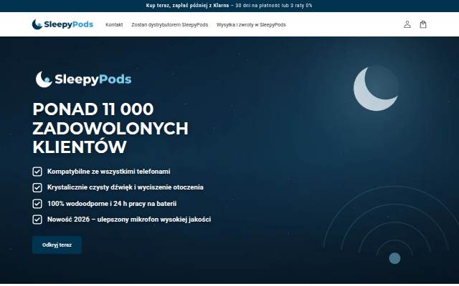
Task: Click the large SleepyPods hero logo
Action: 83,79
